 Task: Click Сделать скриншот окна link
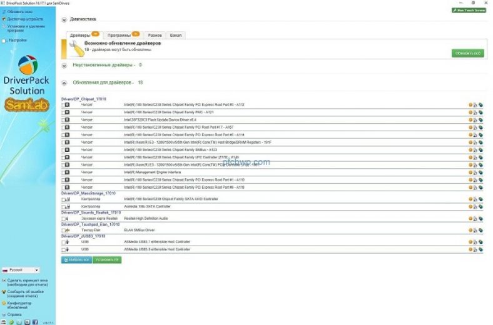[x=28, y=282]
